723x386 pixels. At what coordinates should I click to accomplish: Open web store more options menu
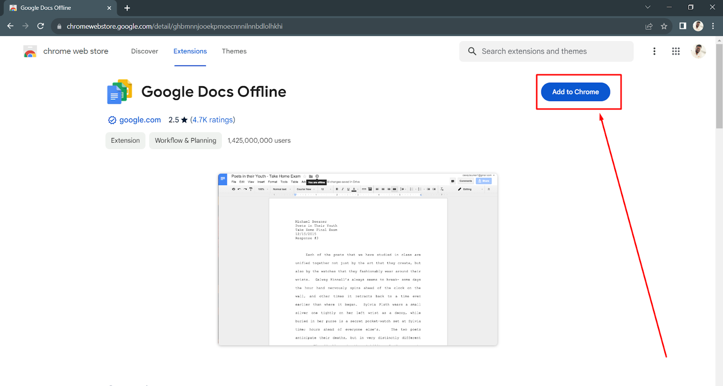point(654,51)
